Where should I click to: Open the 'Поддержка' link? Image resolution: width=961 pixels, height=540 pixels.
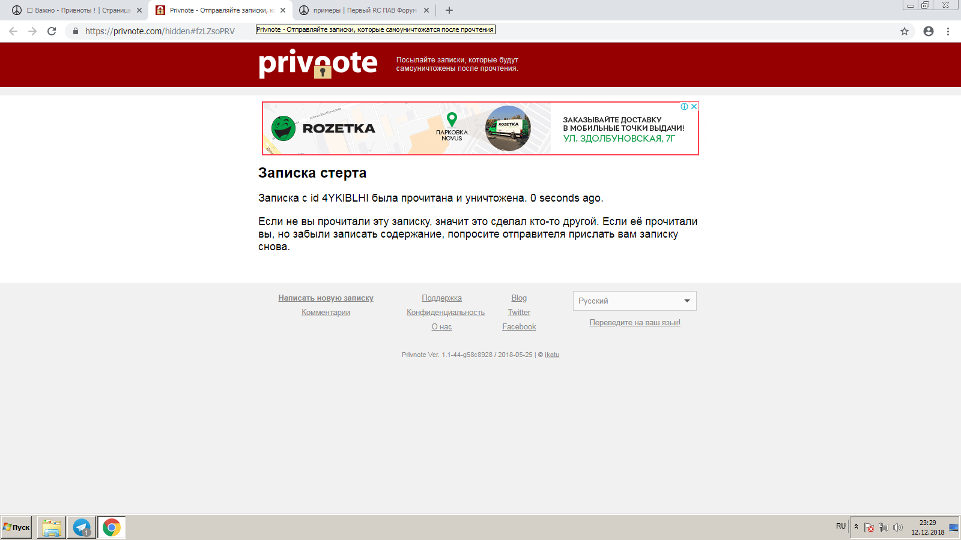[441, 298]
